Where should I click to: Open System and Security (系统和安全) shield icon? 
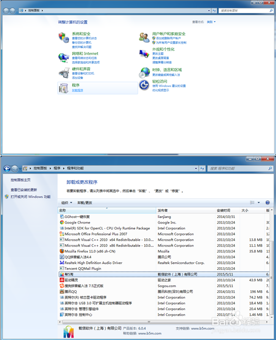tap(64, 37)
